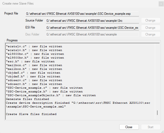Close the dialog with the Close button
The image size is (164, 133).
point(129,127)
